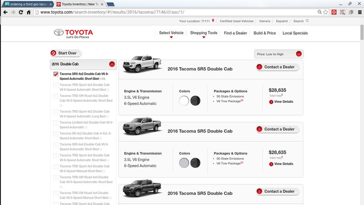Screen dimensions: 364x205
Task: Switch site to Español
Action: tap(282, 21)
